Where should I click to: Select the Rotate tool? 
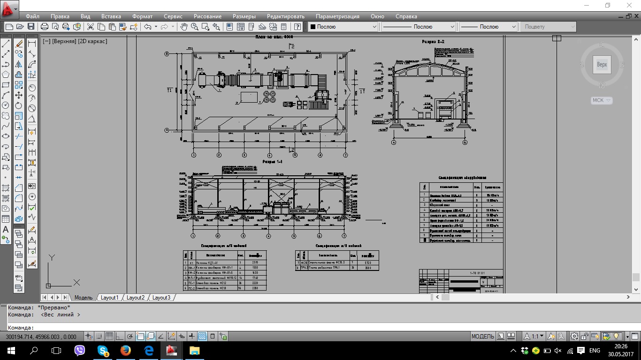19,105
